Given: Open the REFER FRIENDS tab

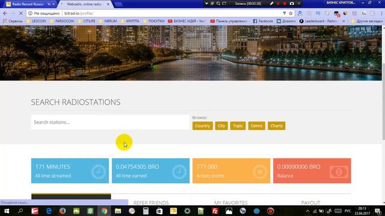Looking at the screenshot, I should [151, 203].
